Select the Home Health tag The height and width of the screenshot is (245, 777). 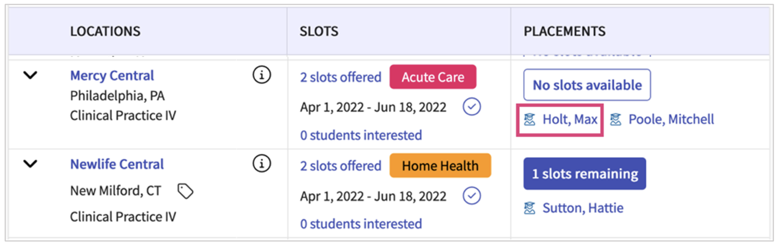coord(440,165)
